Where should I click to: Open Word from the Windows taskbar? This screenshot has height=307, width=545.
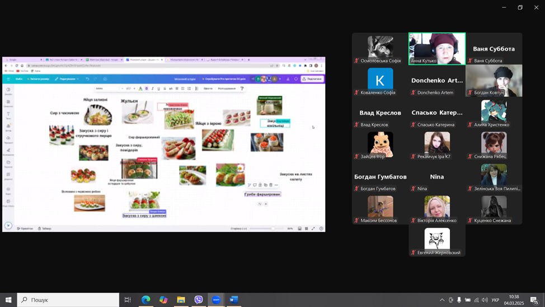click(x=234, y=300)
